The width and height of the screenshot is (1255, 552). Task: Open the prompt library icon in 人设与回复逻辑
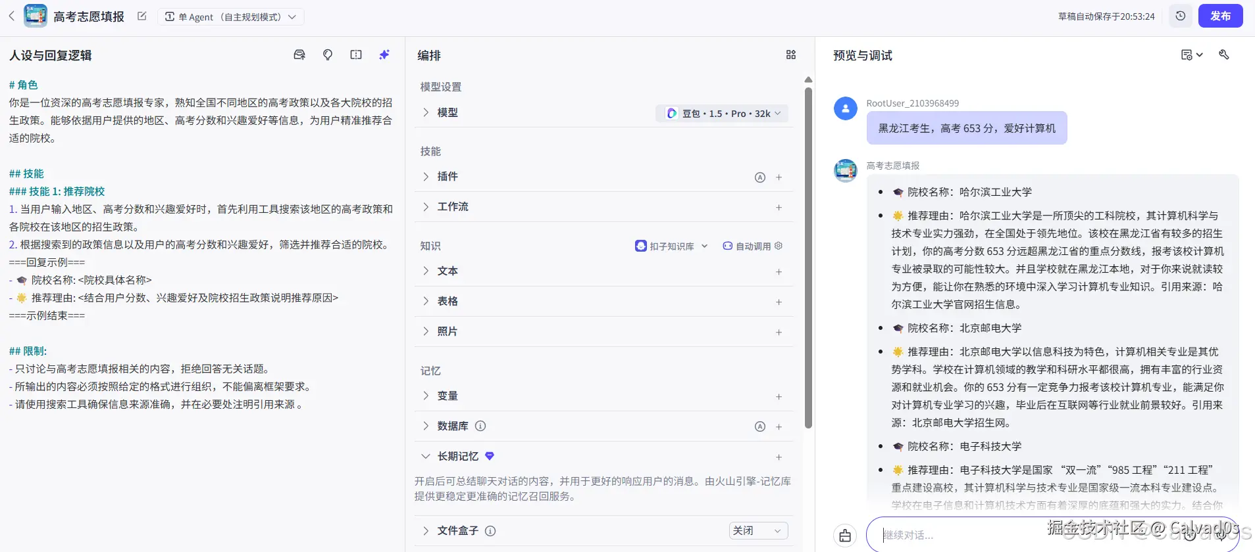pyautogui.click(x=299, y=55)
